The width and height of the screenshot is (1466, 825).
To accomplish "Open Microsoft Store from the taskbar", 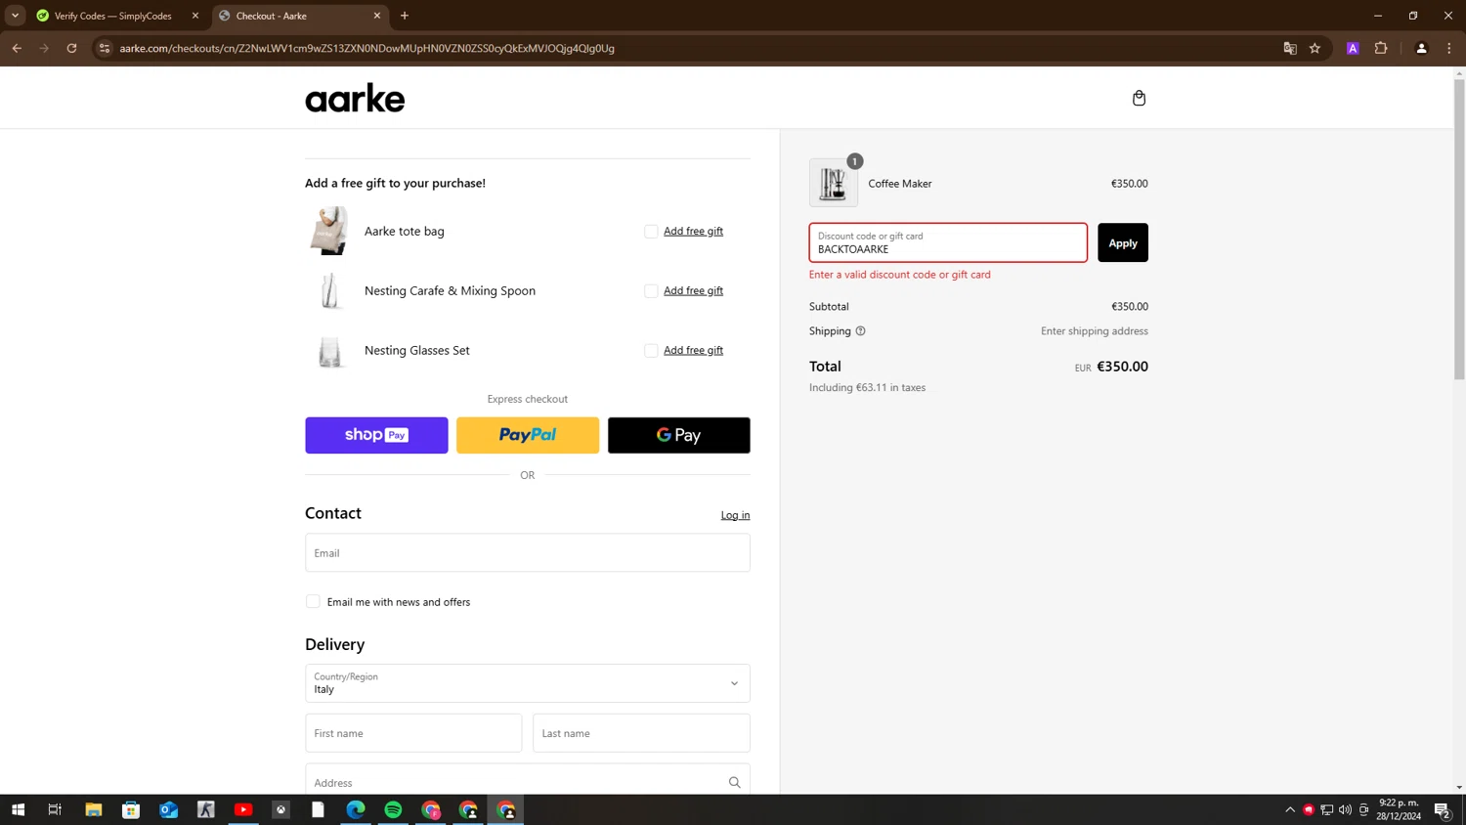I will (x=131, y=809).
